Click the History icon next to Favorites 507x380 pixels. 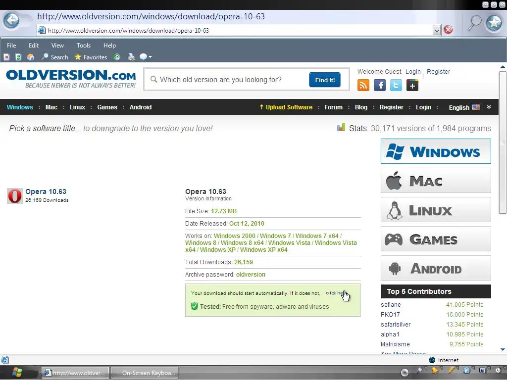tap(116, 57)
